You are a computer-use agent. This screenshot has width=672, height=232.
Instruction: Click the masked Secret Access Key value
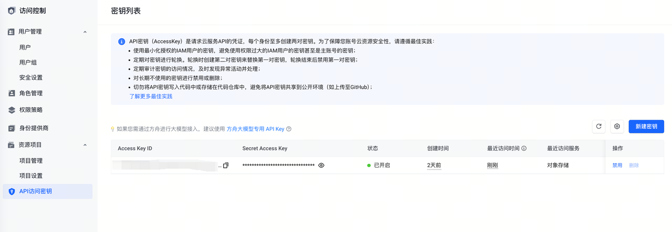click(x=278, y=165)
